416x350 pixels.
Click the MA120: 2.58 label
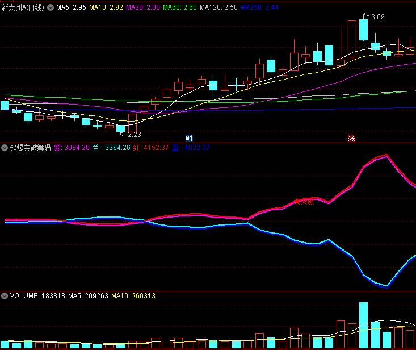point(218,7)
